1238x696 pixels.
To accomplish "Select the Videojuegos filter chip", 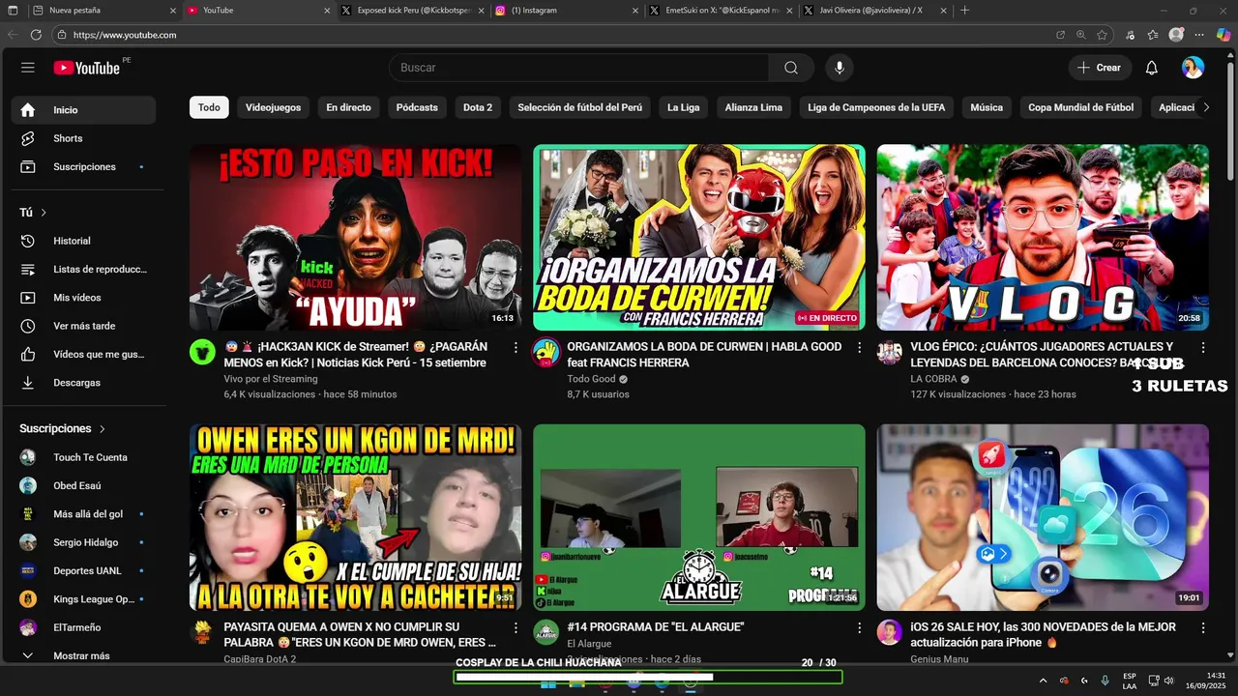I will [273, 107].
